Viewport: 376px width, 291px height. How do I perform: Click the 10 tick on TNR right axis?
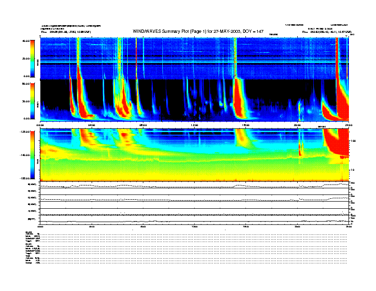pyautogui.click(x=352, y=170)
